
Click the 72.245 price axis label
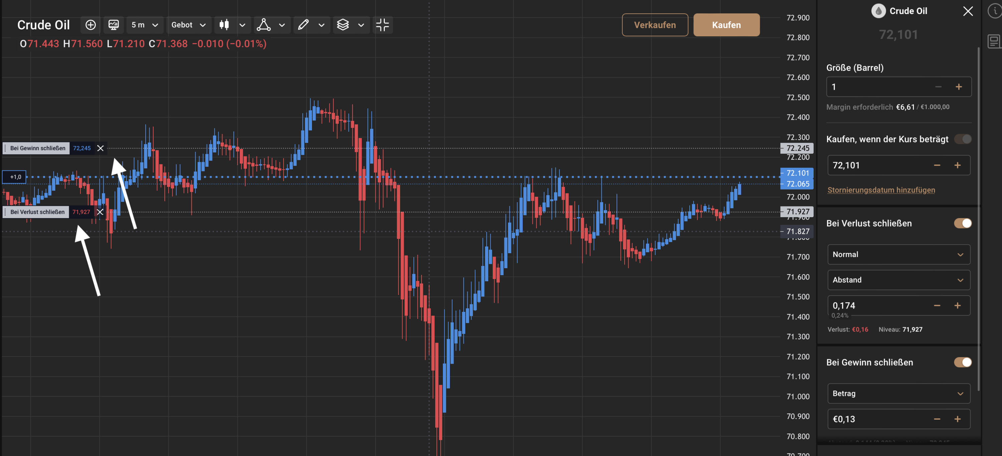tap(797, 148)
